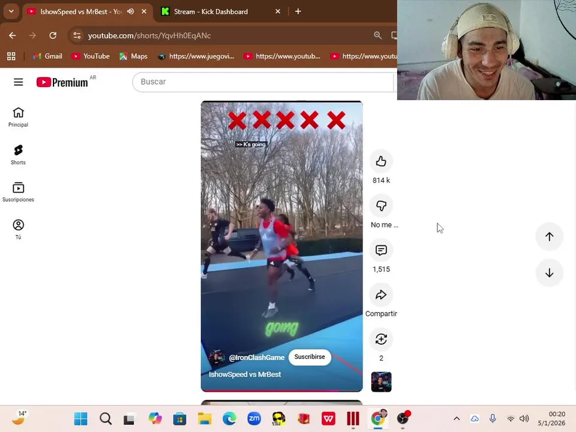Dislike the short with thumbs down
The image size is (576, 432).
point(381,206)
